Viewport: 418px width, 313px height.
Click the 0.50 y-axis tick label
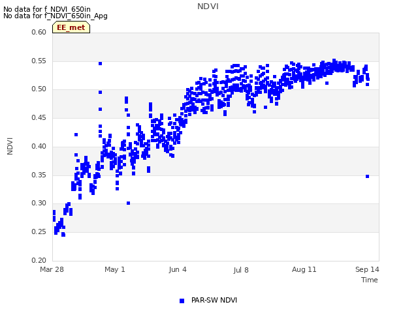39,89
